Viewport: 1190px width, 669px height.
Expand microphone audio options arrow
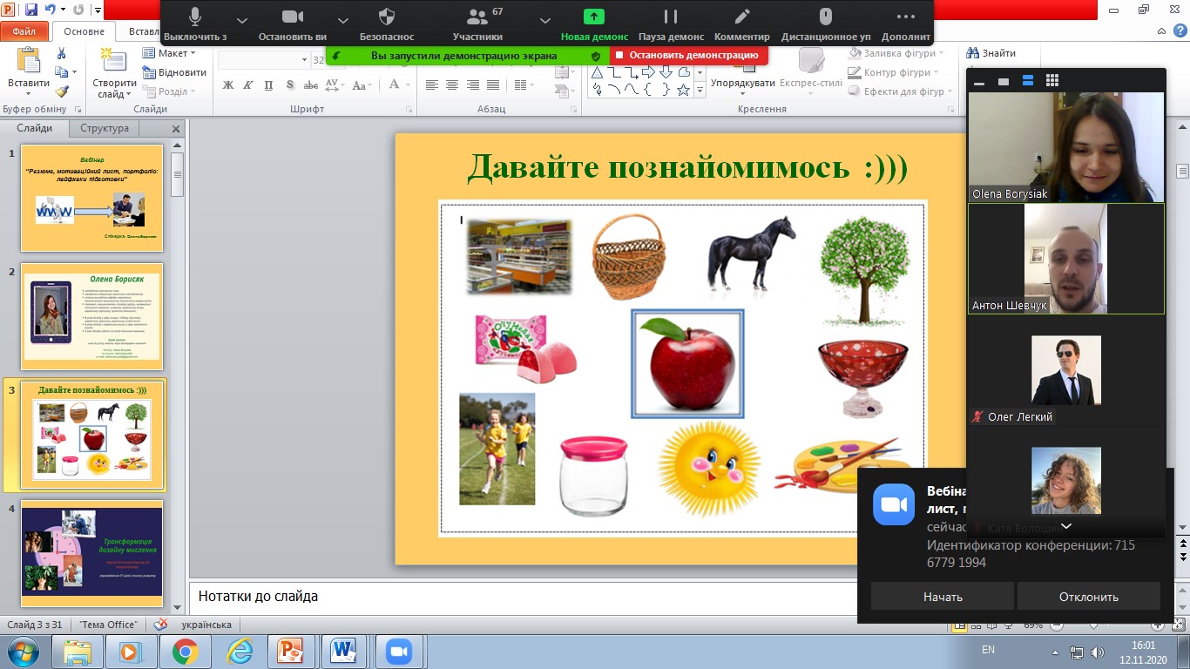click(x=242, y=20)
